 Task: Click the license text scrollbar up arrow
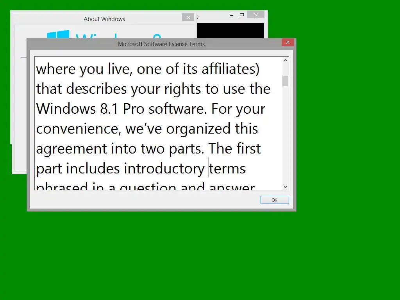point(285,60)
